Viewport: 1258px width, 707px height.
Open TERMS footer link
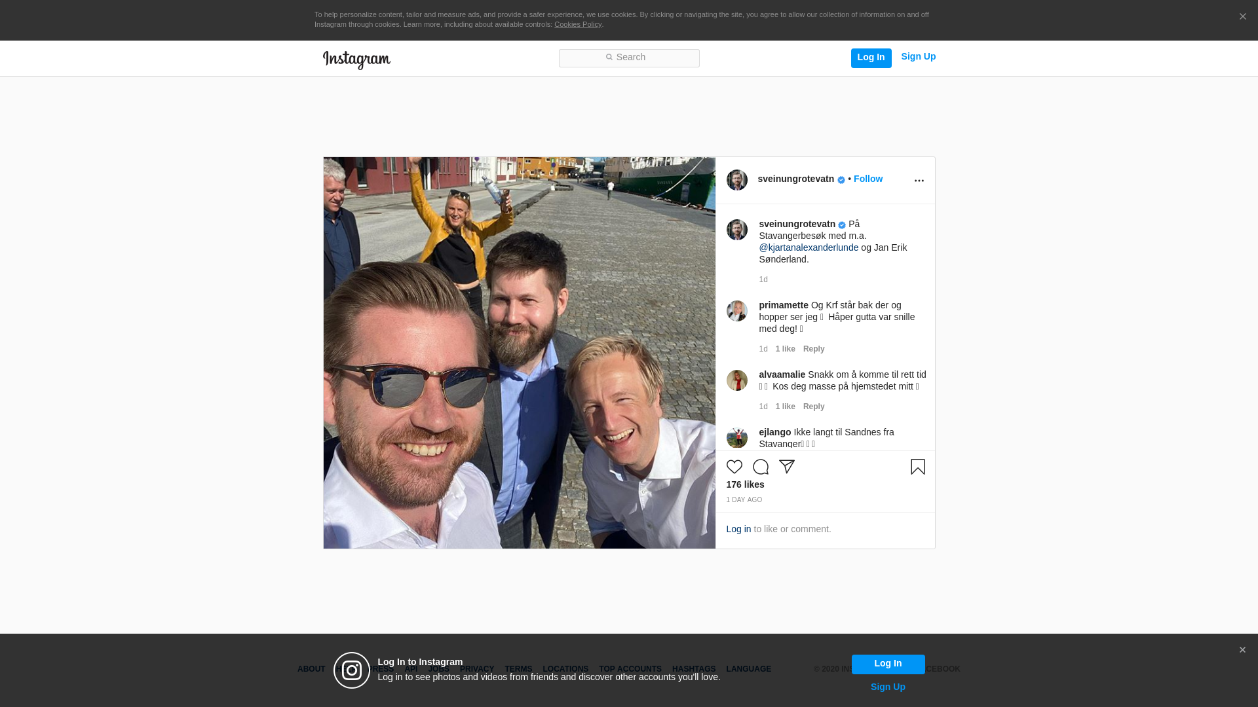pyautogui.click(x=518, y=669)
